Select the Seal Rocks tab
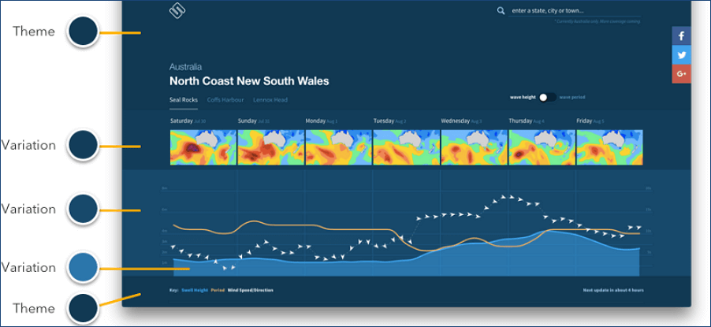 (184, 100)
